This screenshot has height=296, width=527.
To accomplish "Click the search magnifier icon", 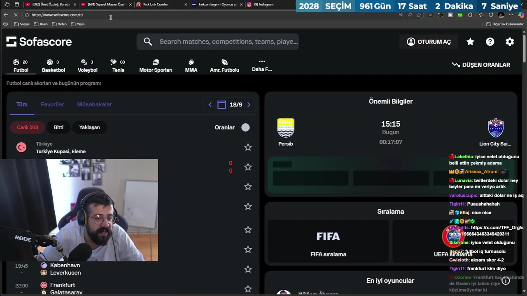I will click(x=148, y=42).
